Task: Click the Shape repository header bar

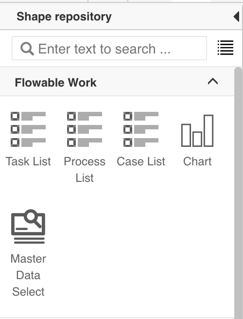Action: [x=121, y=17]
